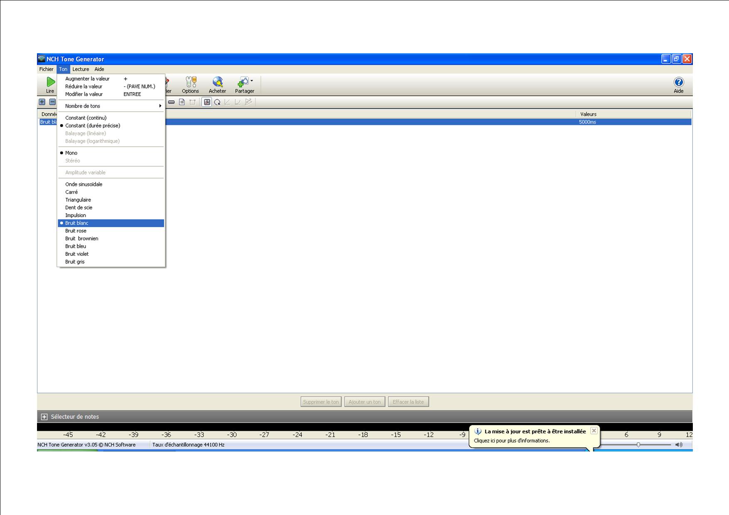This screenshot has width=729, height=515.
Task: Click the speaker volume icon
Action: (679, 445)
